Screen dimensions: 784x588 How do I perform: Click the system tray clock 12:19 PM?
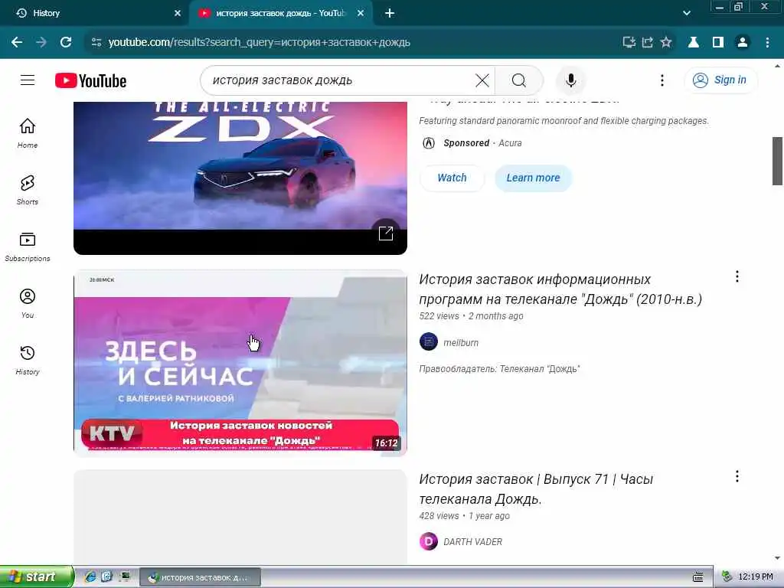pyautogui.click(x=755, y=577)
